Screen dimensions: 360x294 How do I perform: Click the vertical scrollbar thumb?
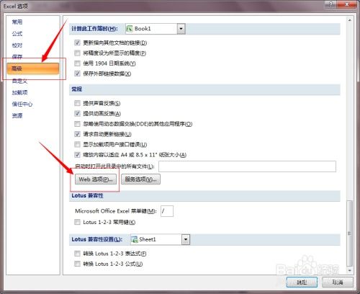click(349, 233)
